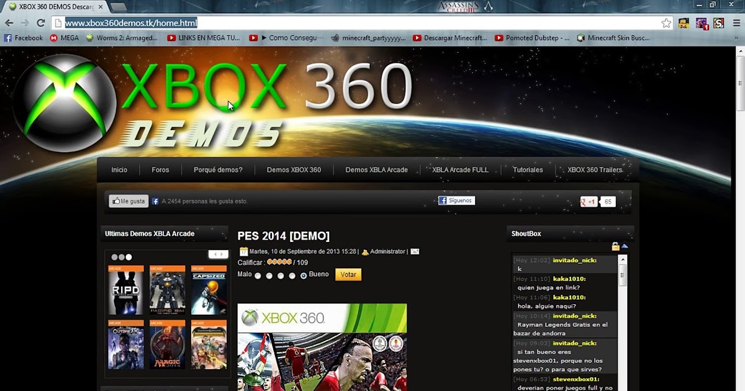745x391 pixels.
Task: Go to the Inicio menu item
Action: pyautogui.click(x=119, y=169)
